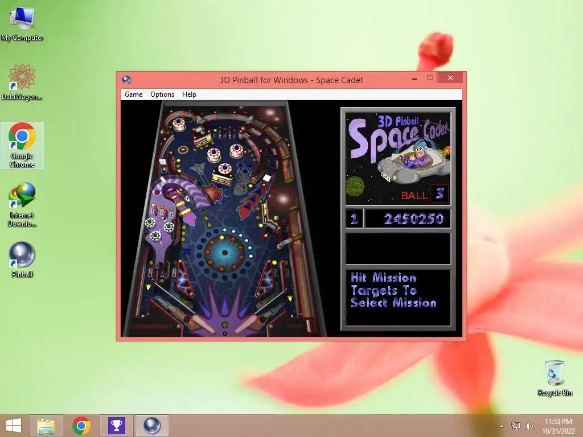The width and height of the screenshot is (583, 437).
Task: Show hidden tray icons arrow
Action: pos(502,426)
